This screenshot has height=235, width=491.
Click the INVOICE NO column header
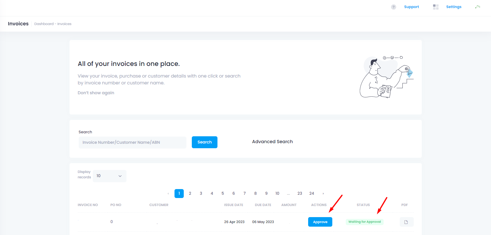tap(88, 205)
